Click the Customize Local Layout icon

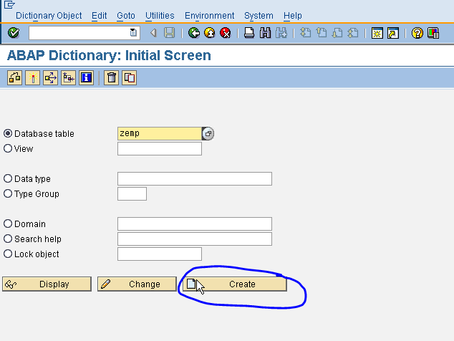[x=433, y=33]
